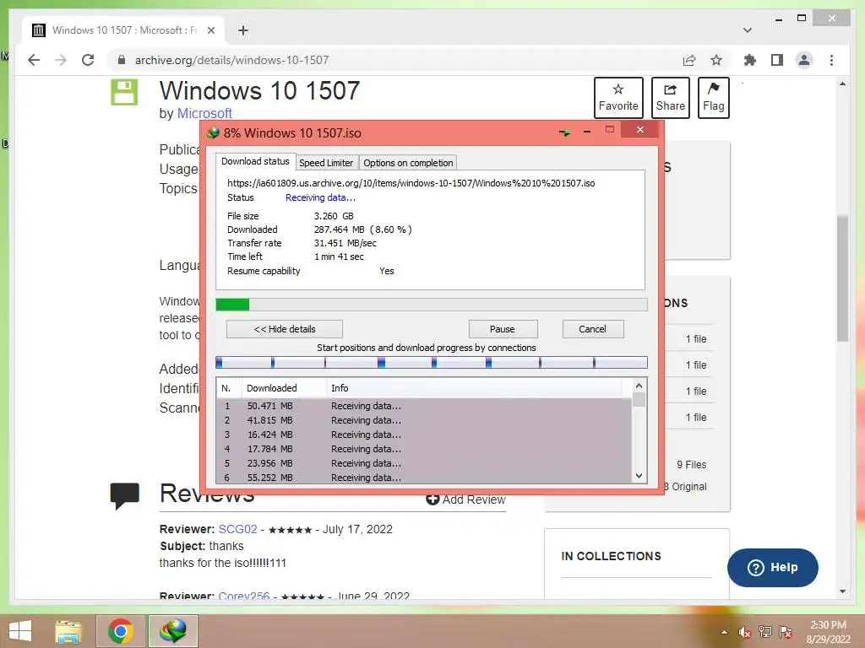Select connection row 6 with 55.252 MB
865x648 pixels.
pyautogui.click(x=424, y=478)
